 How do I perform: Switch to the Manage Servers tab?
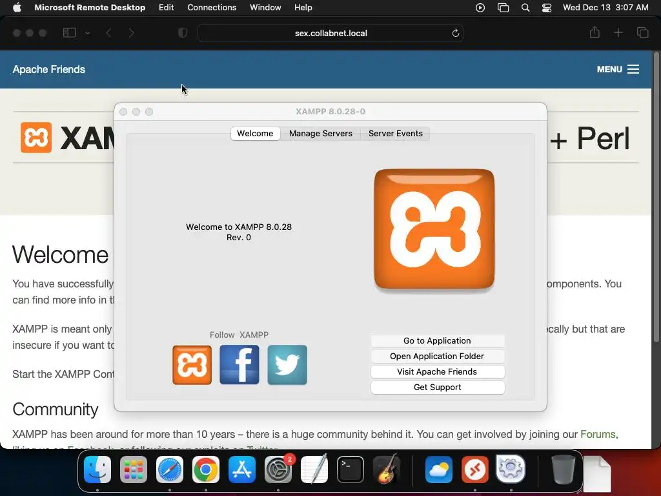tap(320, 133)
